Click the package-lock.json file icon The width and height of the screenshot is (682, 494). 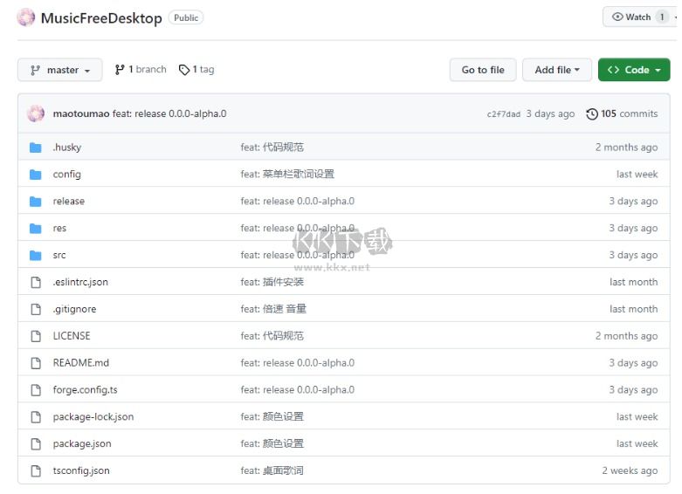(36, 417)
